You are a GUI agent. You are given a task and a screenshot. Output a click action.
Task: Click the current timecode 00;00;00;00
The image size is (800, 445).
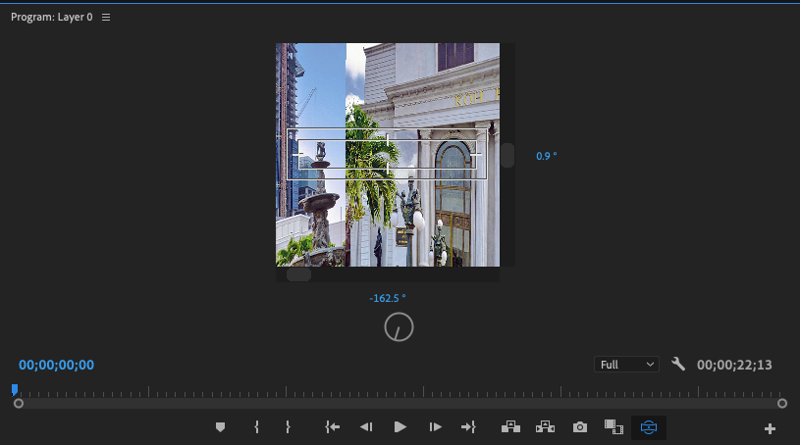click(56, 365)
